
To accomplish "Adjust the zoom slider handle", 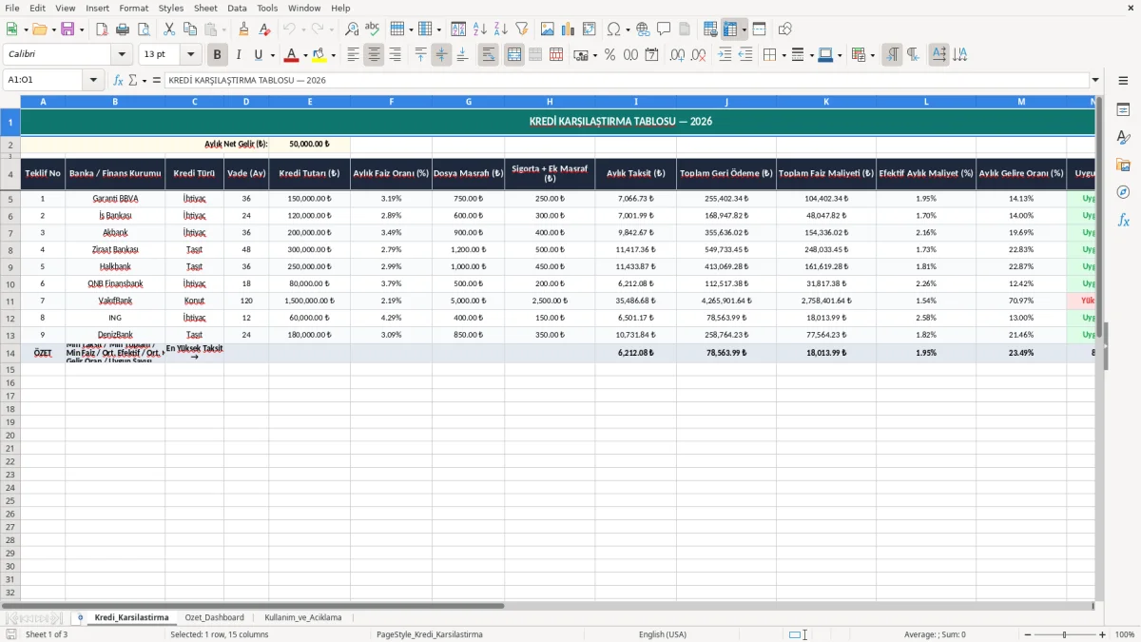I will tap(1064, 634).
